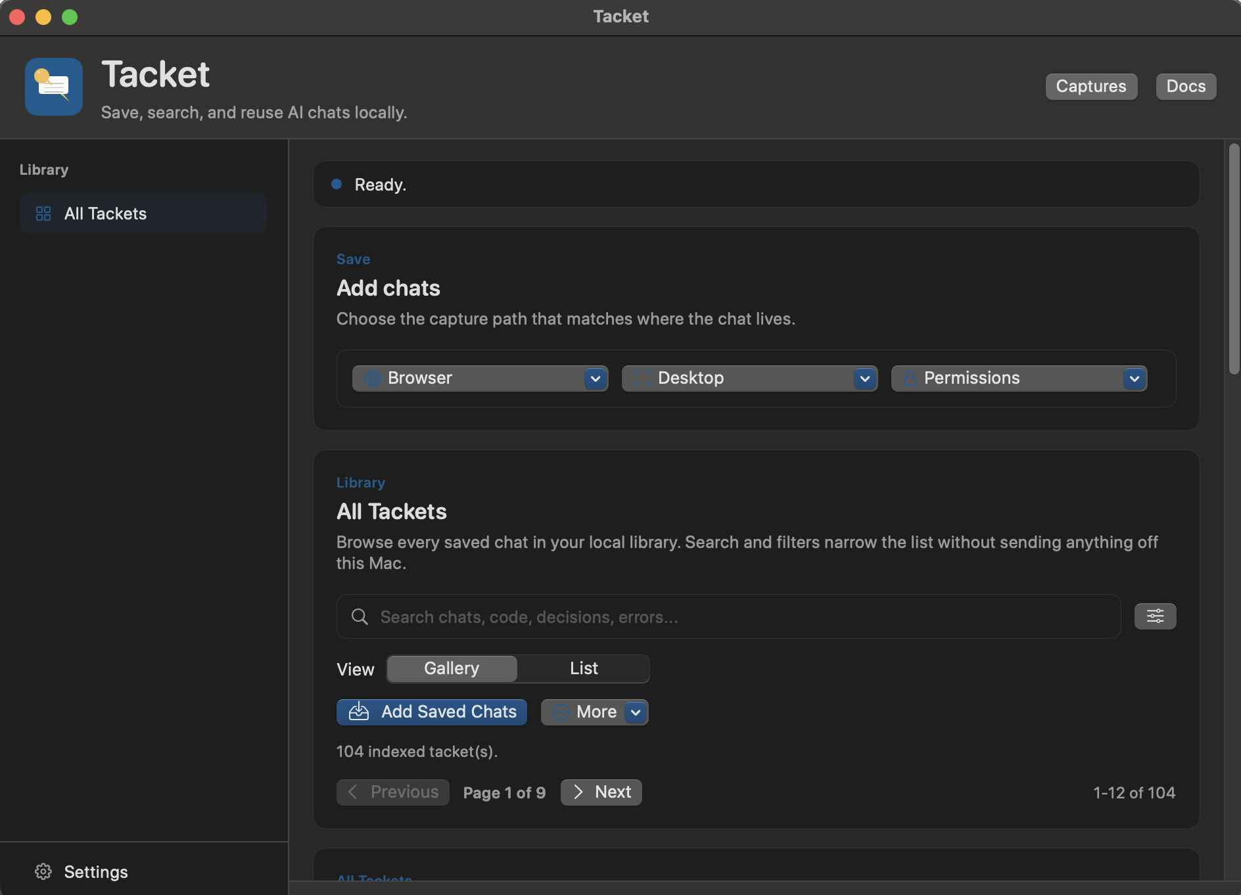Open the filter sliders icon button

[1155, 616]
